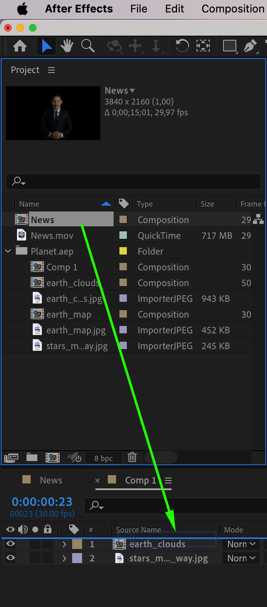Expand the earth_clouds layer properties
Viewport: 267px width, 607px height.
point(64,544)
